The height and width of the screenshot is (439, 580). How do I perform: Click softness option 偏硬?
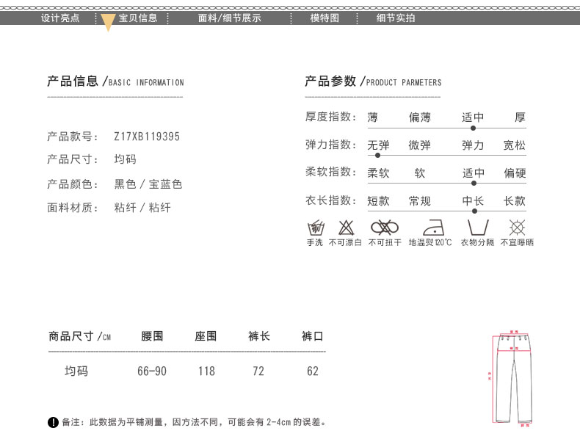[515, 173]
